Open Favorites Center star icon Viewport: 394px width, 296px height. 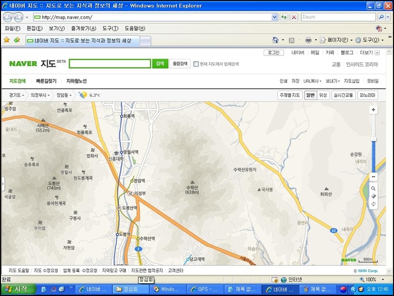coord(6,40)
